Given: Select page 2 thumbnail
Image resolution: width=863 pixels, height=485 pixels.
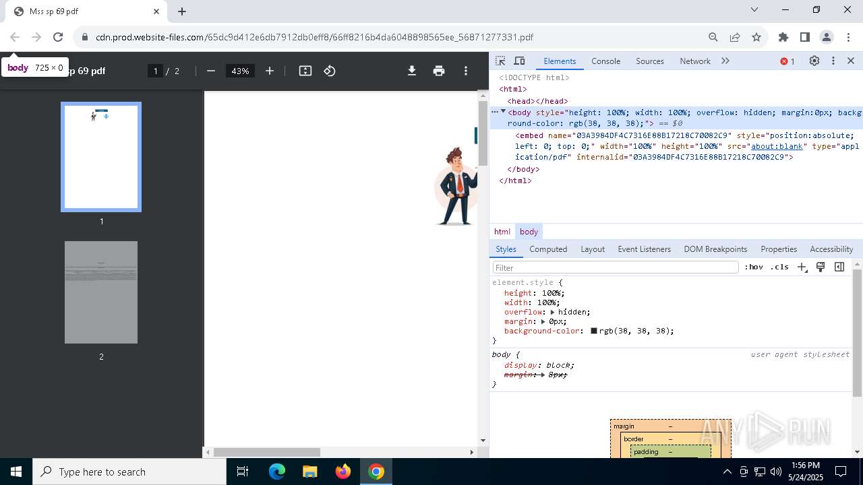Looking at the screenshot, I should point(101,292).
